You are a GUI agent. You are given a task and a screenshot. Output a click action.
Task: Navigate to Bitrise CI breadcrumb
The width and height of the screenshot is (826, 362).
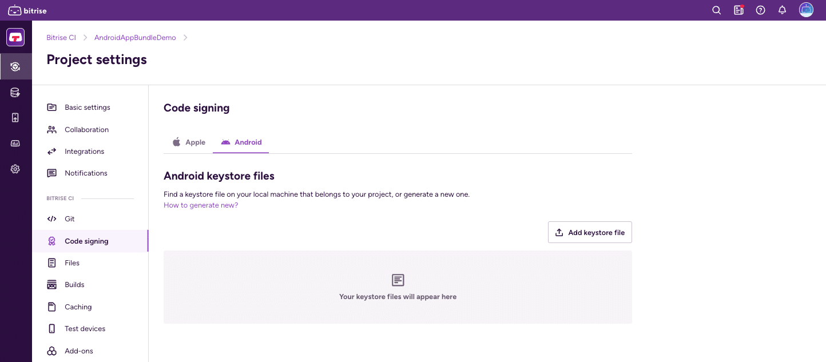point(61,37)
